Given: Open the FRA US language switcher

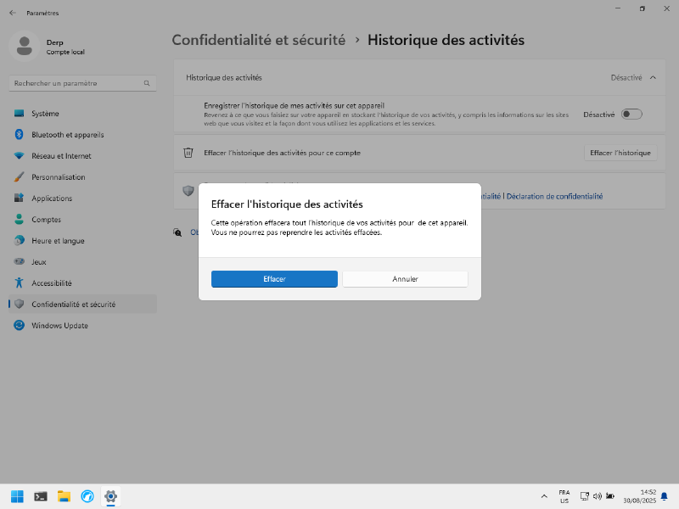Looking at the screenshot, I should point(564,496).
